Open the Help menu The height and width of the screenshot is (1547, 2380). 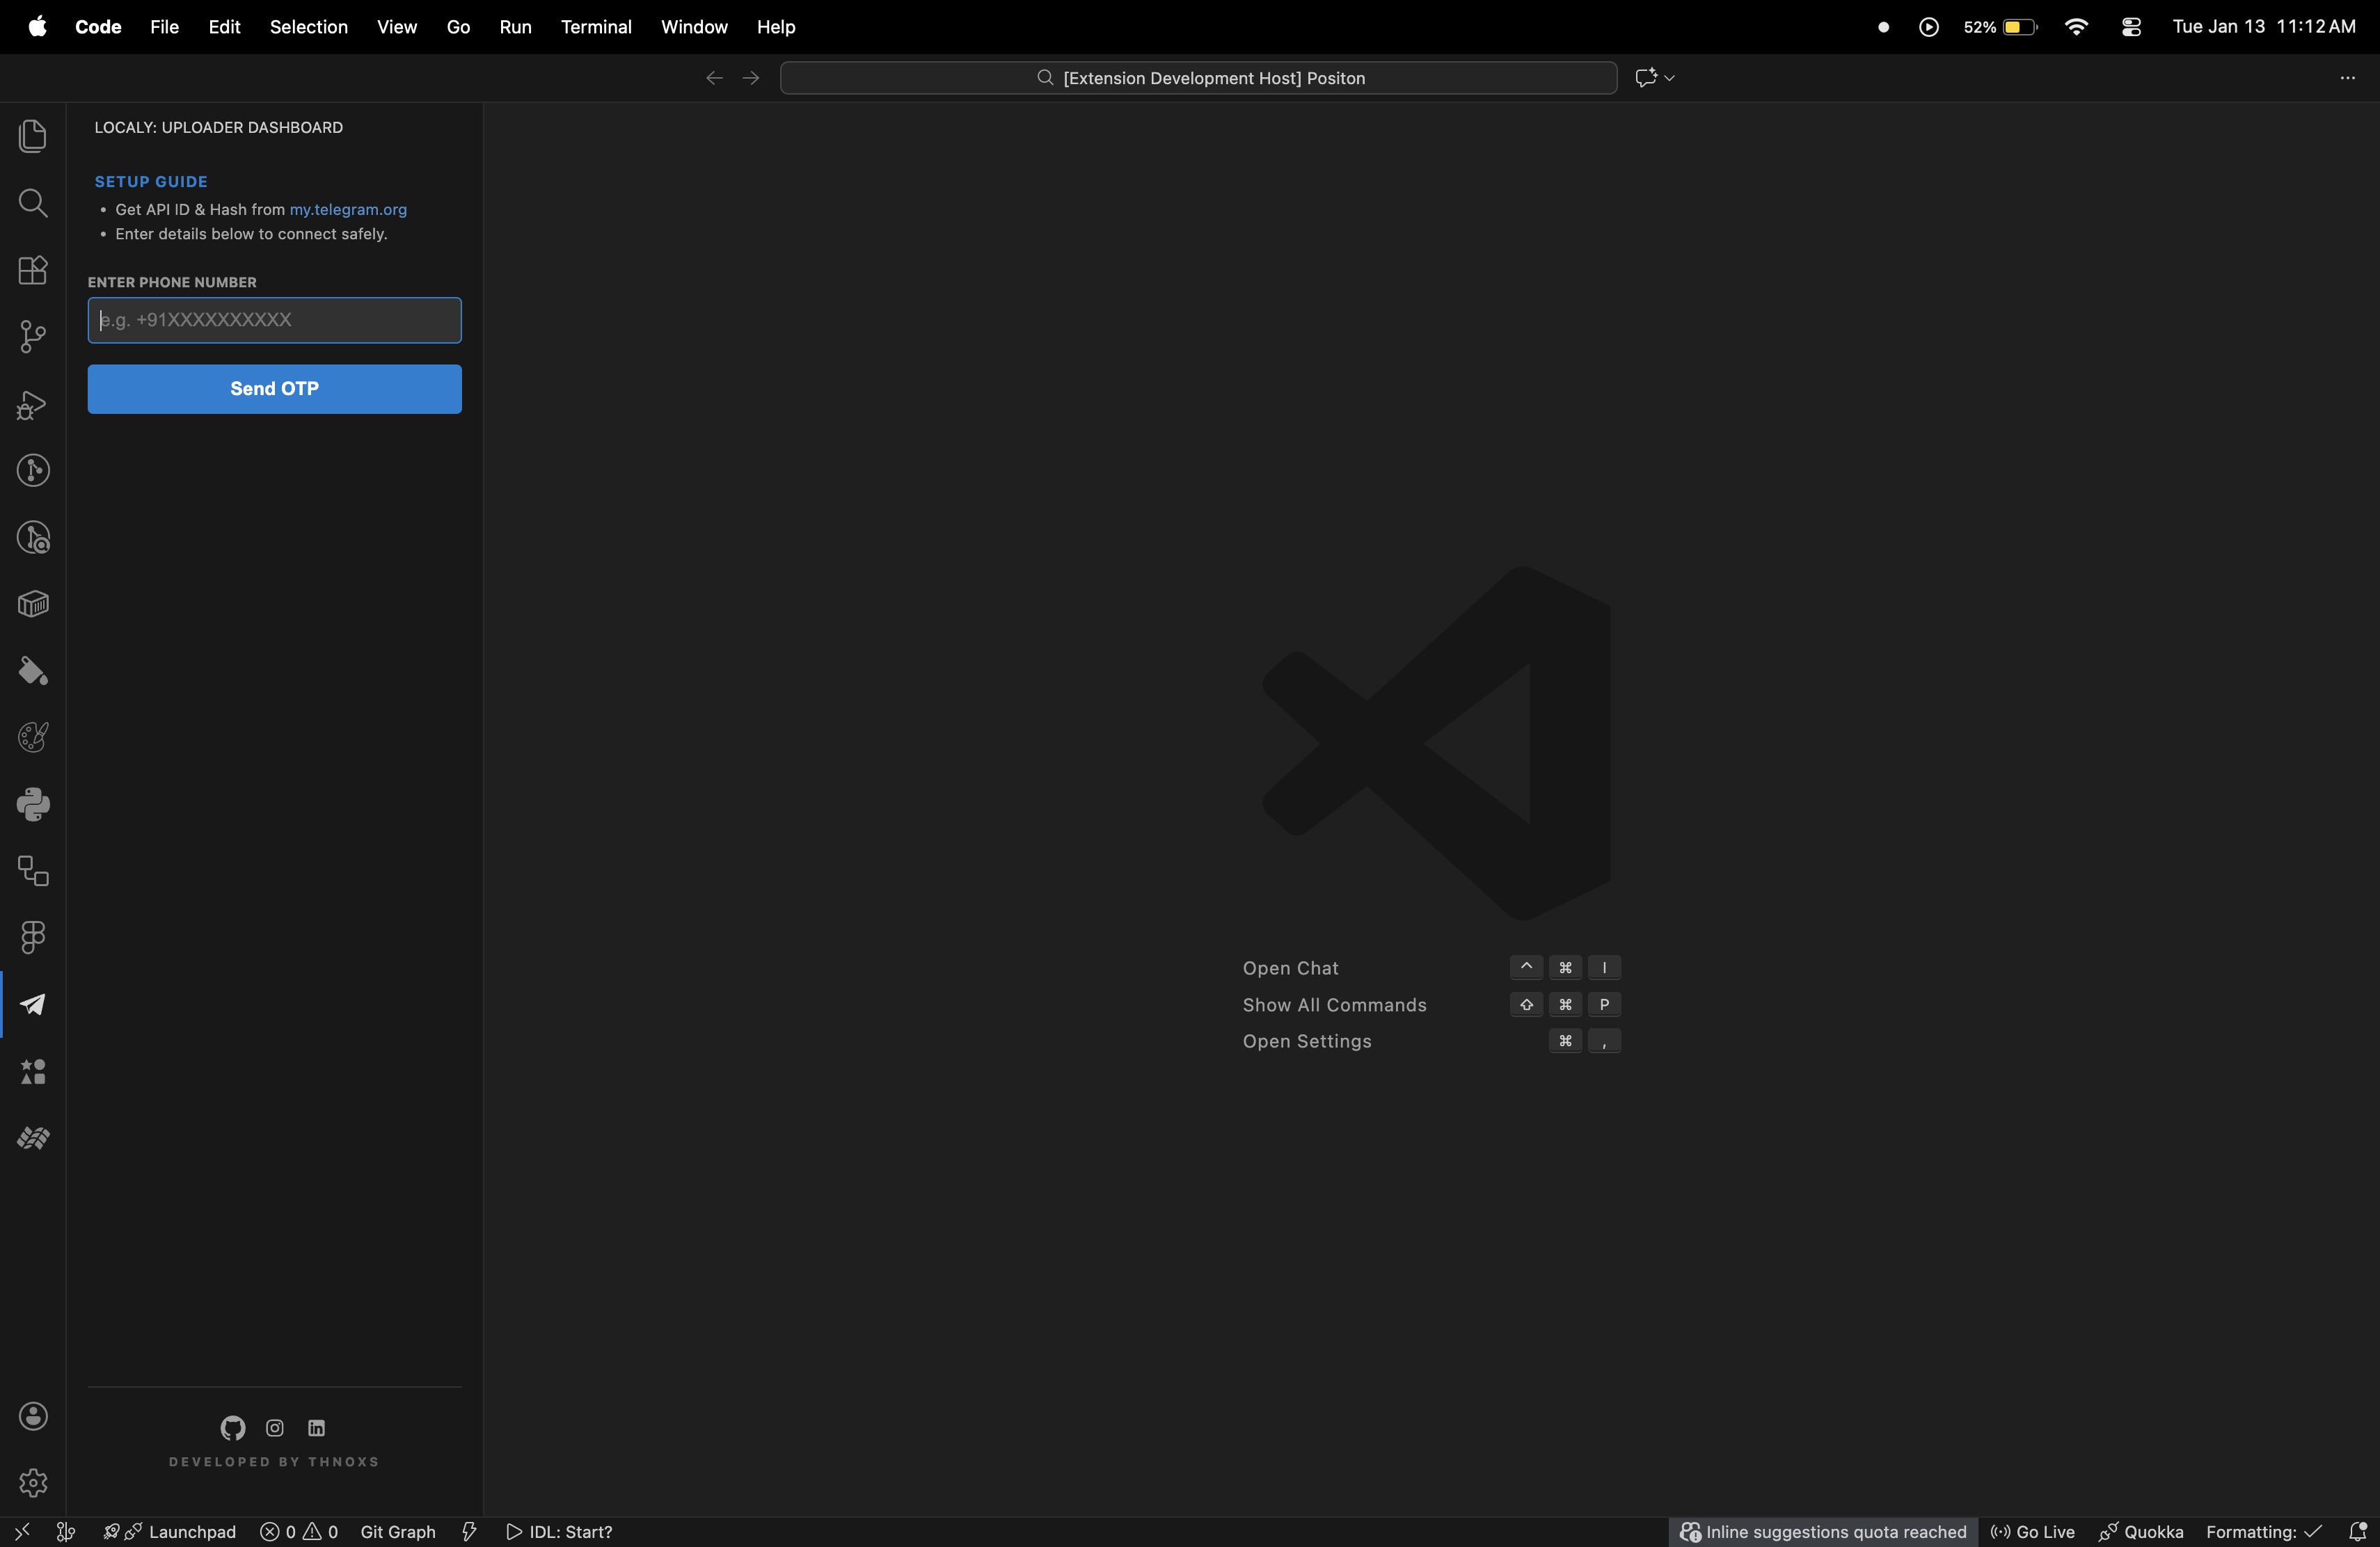coord(776,27)
